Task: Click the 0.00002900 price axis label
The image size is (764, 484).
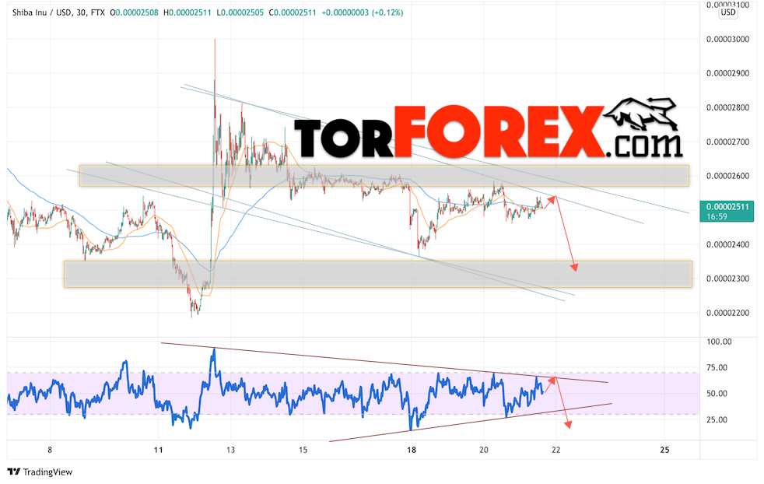Action: pos(727,74)
